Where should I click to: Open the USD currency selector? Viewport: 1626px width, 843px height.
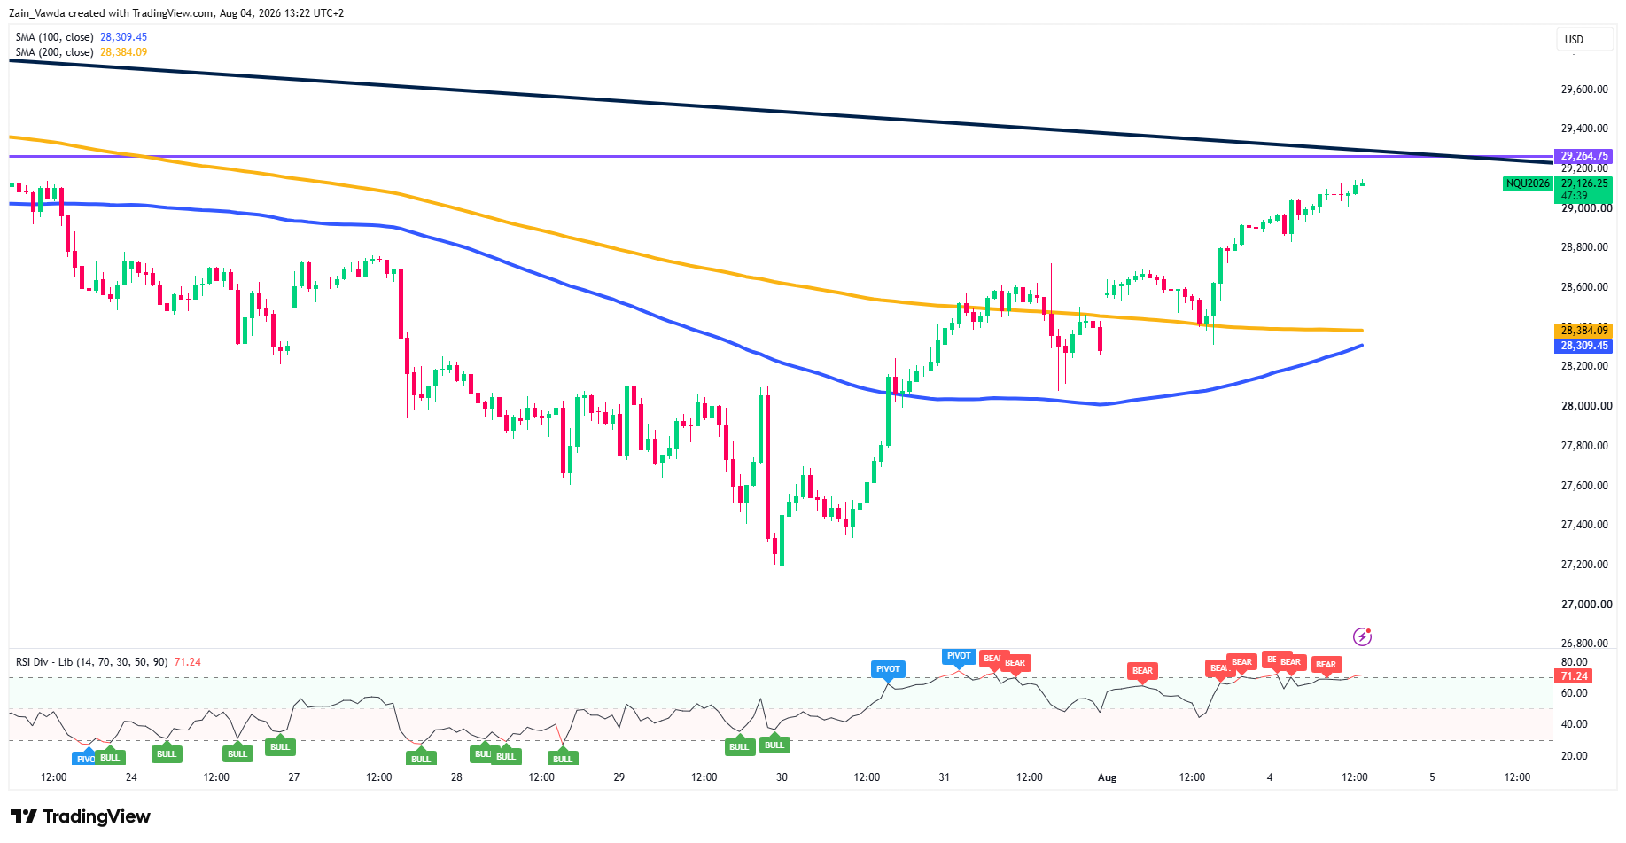coord(1584,39)
